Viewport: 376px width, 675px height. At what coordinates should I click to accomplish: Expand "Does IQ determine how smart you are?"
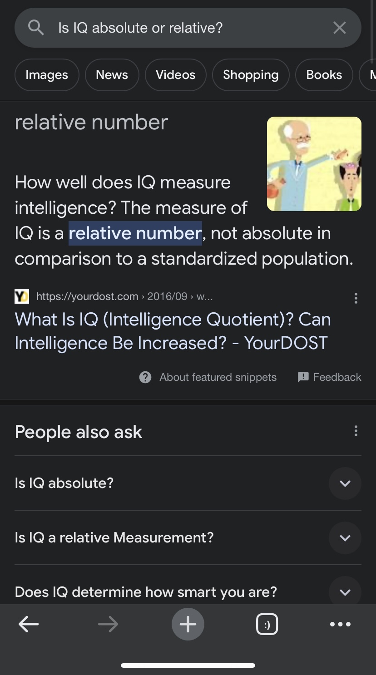[345, 592]
